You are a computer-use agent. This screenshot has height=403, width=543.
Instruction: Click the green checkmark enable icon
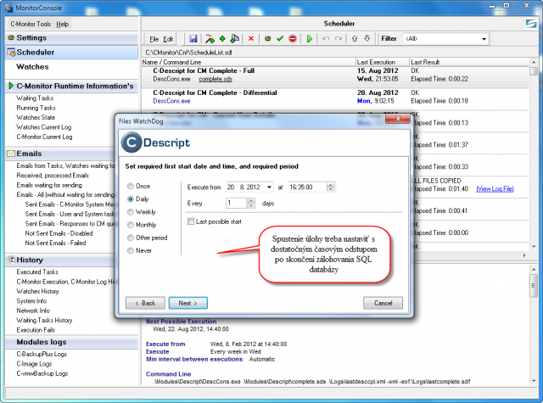pyautogui.click(x=280, y=39)
